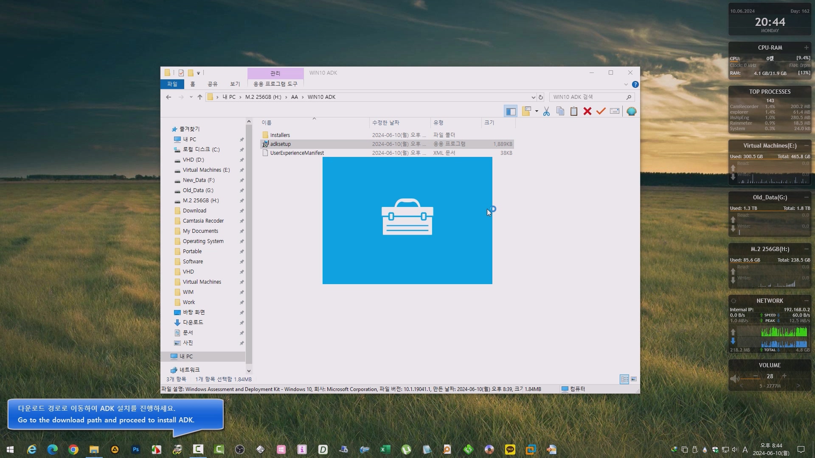Click the Windows Start button
Viewport: 815px width, 458px height.
pos(10,450)
